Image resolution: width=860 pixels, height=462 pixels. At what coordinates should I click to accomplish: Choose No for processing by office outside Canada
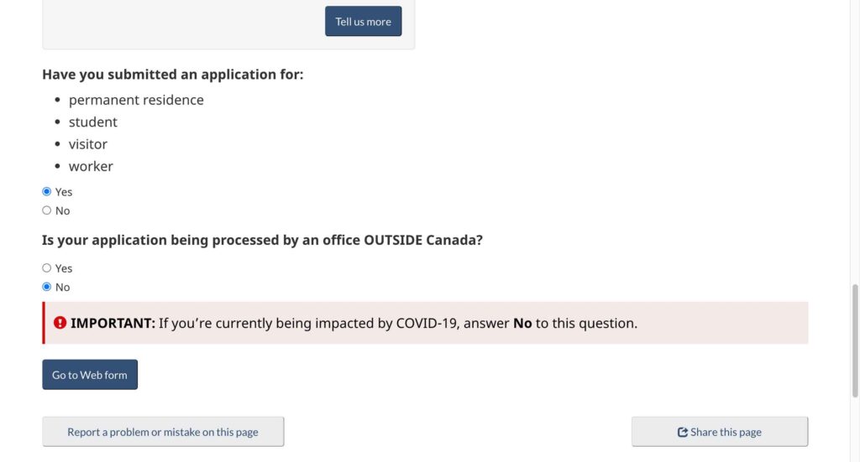[x=47, y=287]
